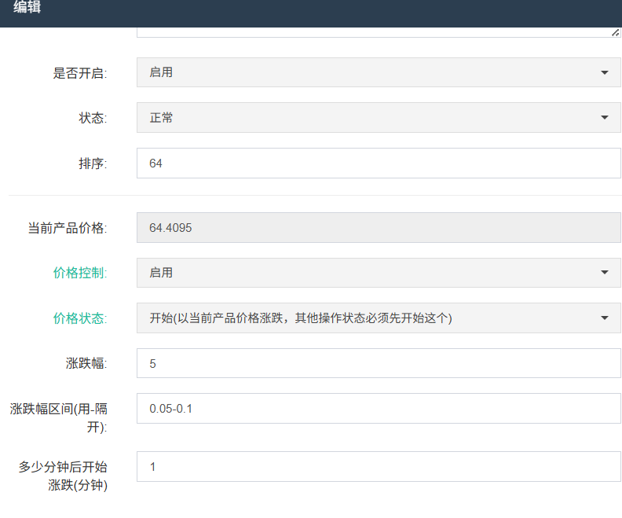The image size is (622, 518).
Task: Click the 涨跌幅区间 input showing 0.05-0.1
Action: [x=378, y=409]
